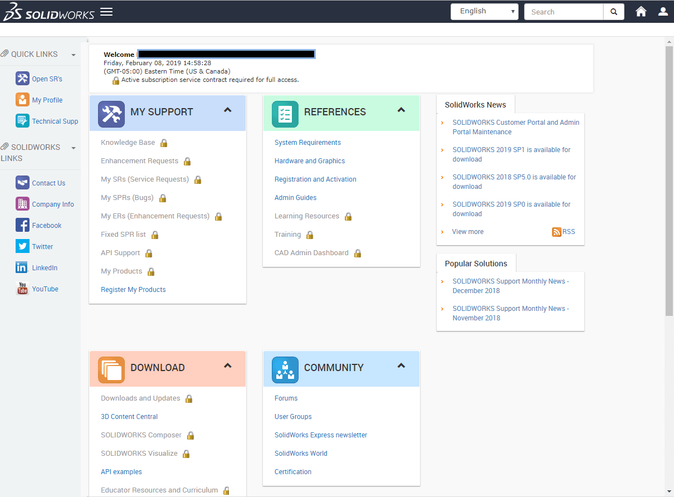674x497 pixels.
Task: Open API examples link
Action: click(121, 472)
